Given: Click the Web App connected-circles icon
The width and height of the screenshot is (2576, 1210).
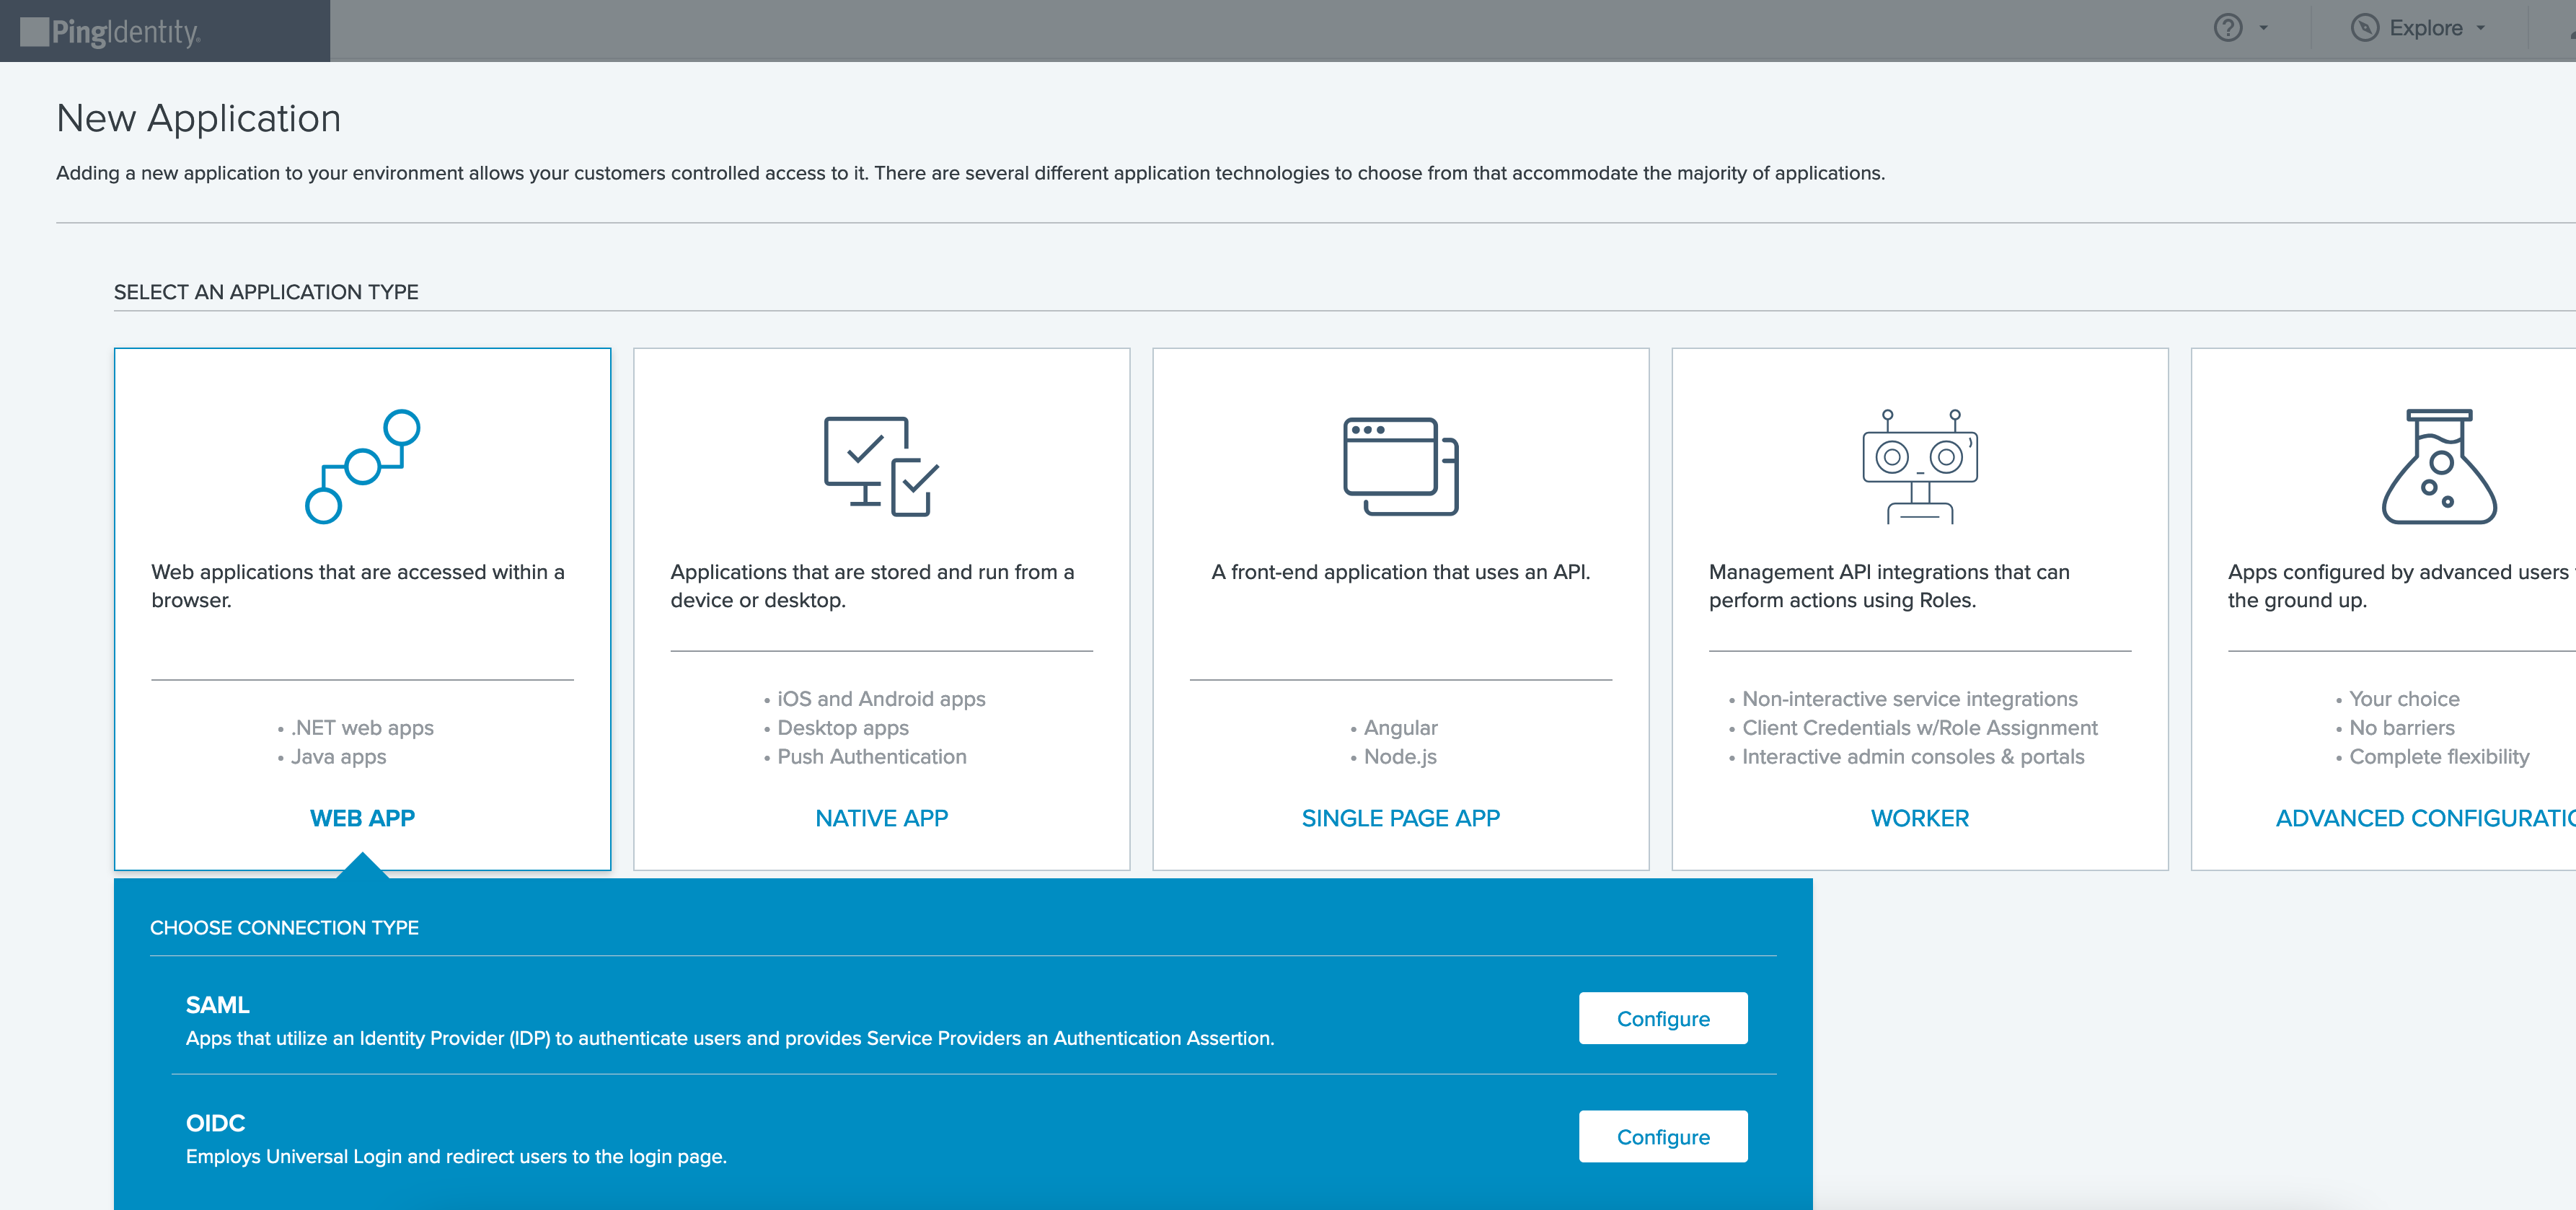Looking at the screenshot, I should pyautogui.click(x=362, y=466).
